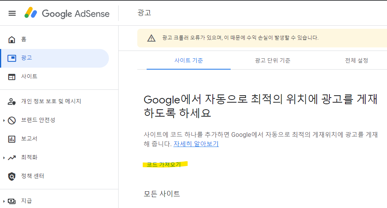Viewport: 387px width, 208px height.
Task: Click the 자세히 알아보기 link
Action: click(196, 144)
